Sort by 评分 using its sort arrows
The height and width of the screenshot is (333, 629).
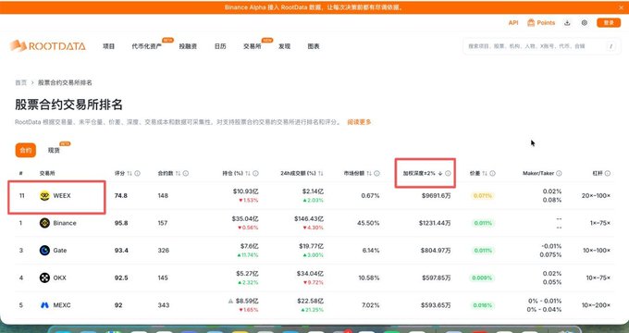click(129, 173)
